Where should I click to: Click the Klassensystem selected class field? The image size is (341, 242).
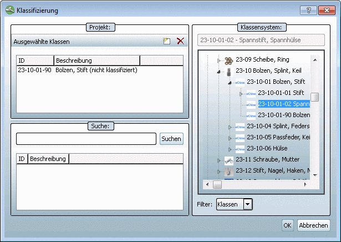(x=261, y=40)
